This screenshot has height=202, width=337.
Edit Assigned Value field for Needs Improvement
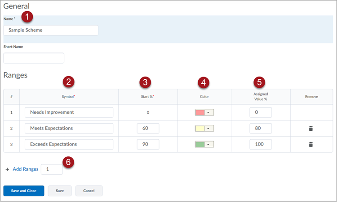coord(261,112)
